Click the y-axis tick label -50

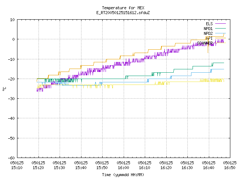(11, 138)
